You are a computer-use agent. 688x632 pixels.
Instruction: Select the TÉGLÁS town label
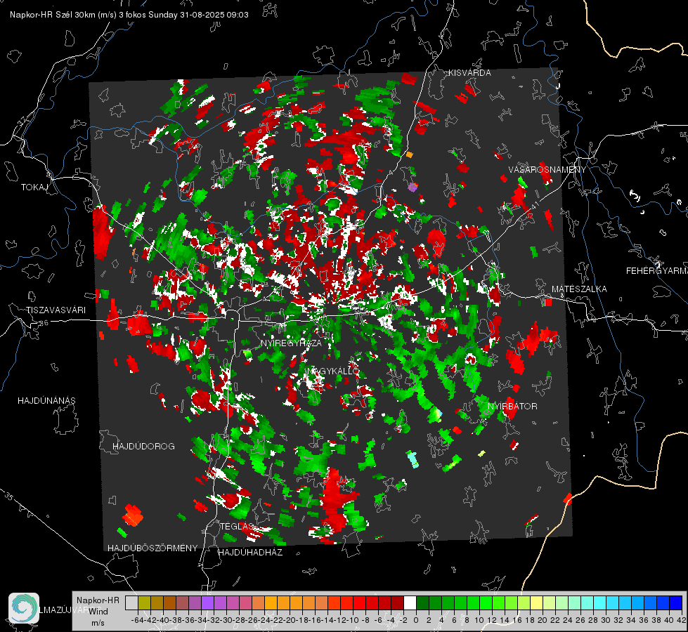(237, 526)
